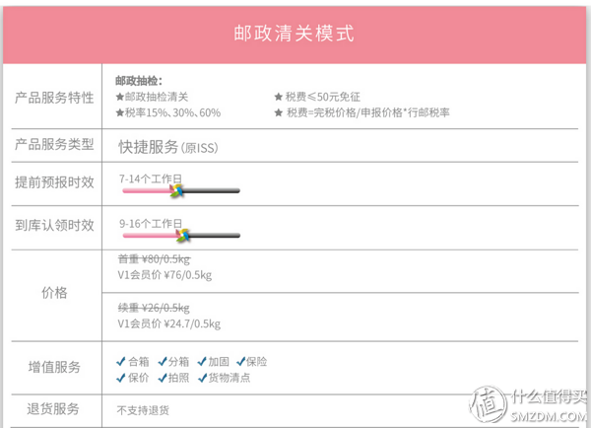The image size is (591, 428).
Task: Toggle the 保价 checkmark option
Action: 133,378
